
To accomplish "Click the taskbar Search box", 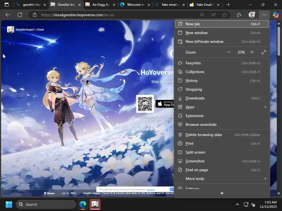I will pyautogui.click(x=46, y=204).
